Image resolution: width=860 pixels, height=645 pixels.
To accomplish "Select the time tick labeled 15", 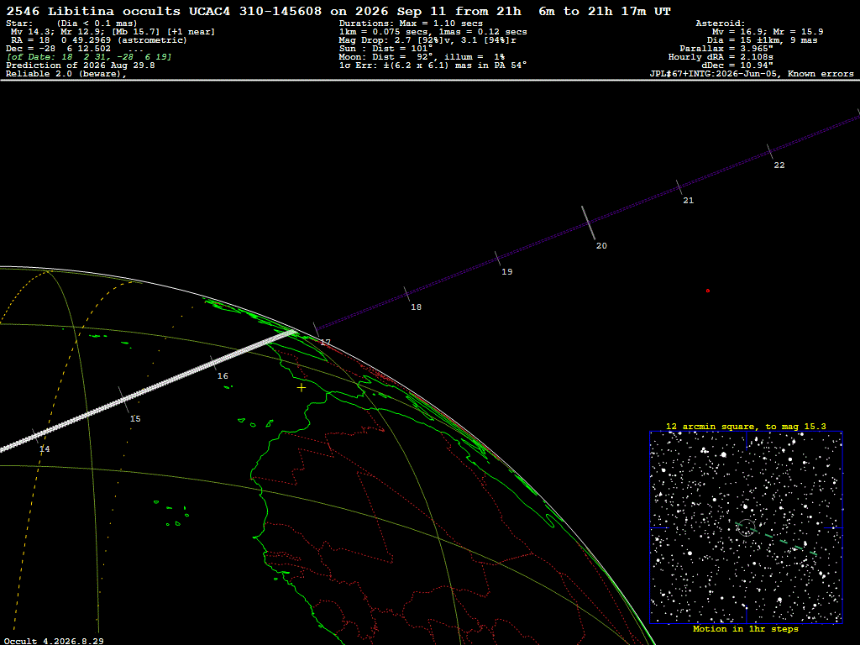I will 135,419.
